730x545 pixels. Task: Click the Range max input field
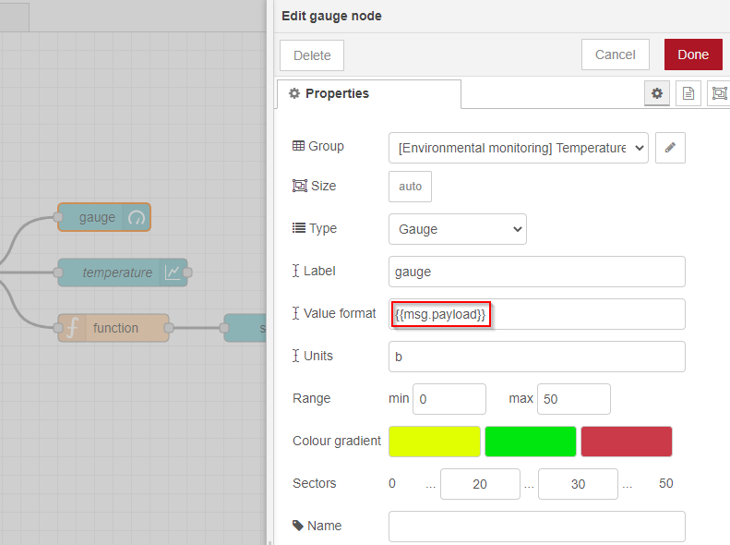click(x=574, y=399)
